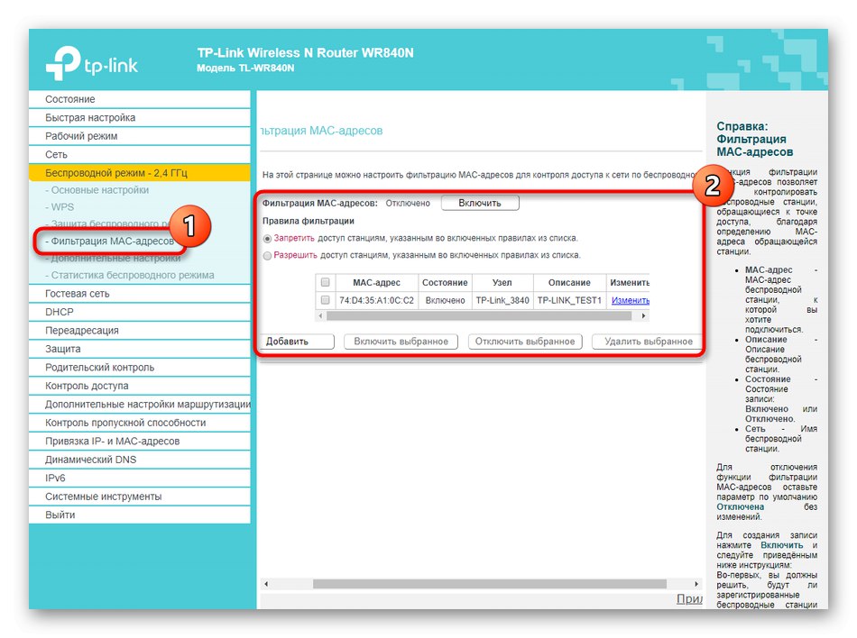Open Системные инструменты menu section
The height and width of the screenshot is (638, 857).
139,497
